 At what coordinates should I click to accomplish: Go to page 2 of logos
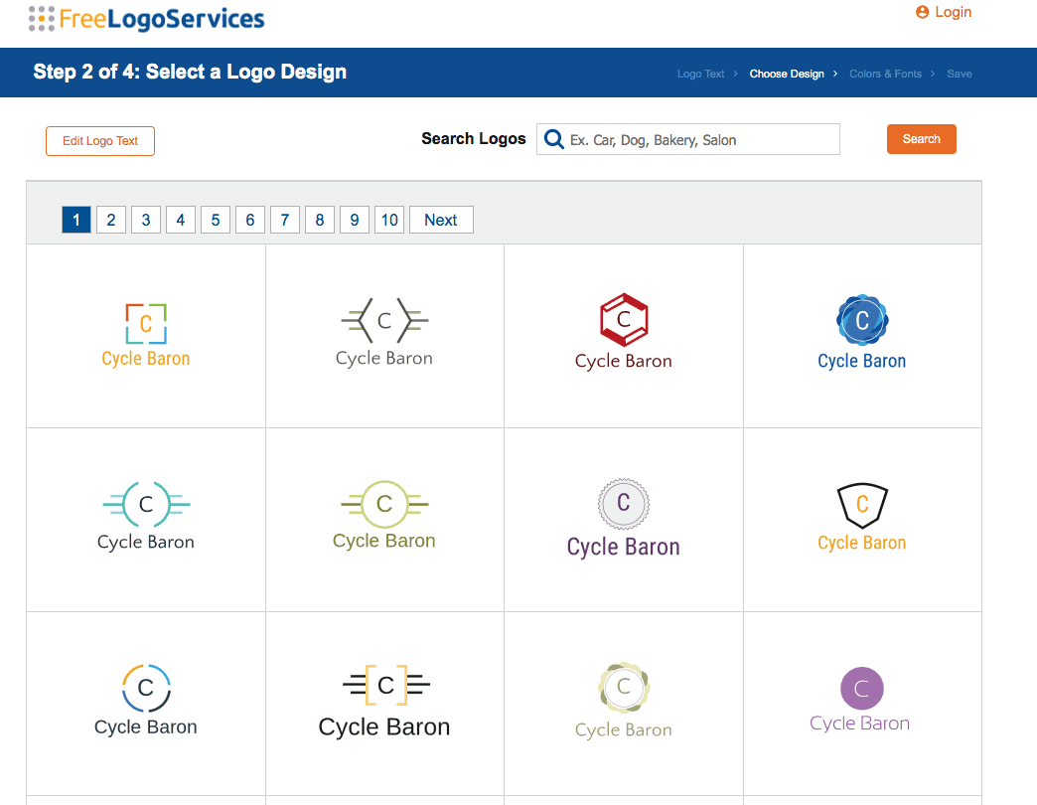point(111,220)
